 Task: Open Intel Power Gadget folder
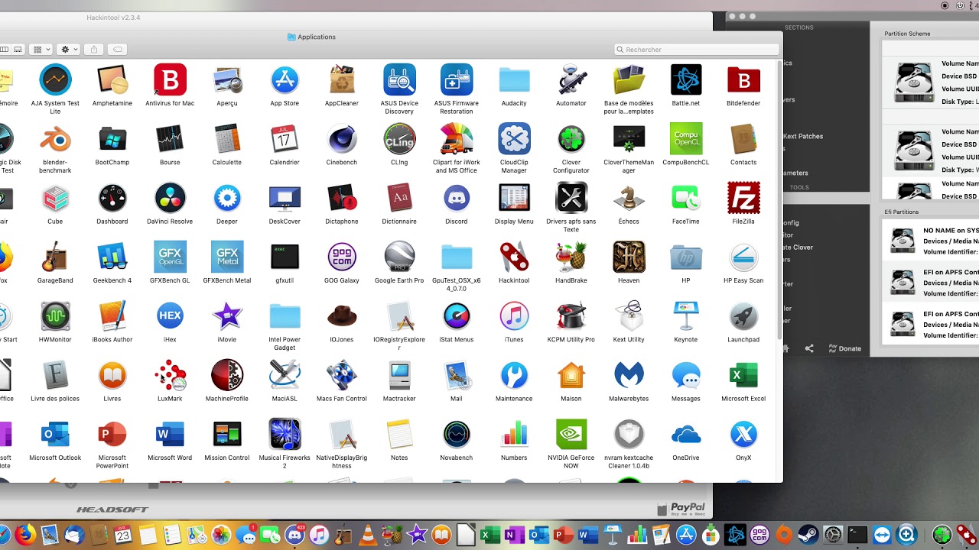click(x=285, y=316)
